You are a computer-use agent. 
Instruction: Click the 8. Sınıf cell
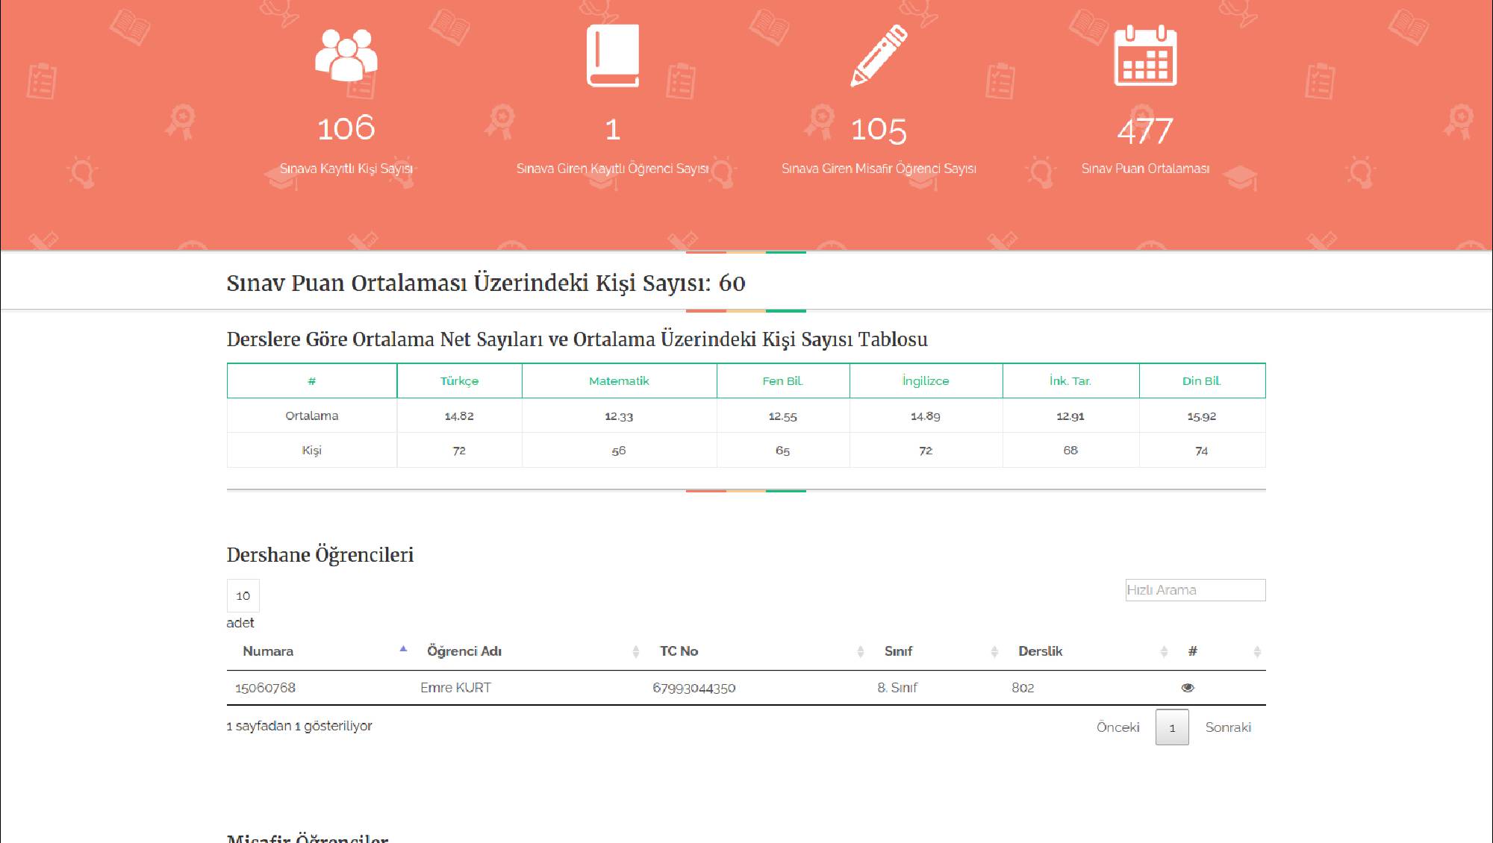point(897,688)
